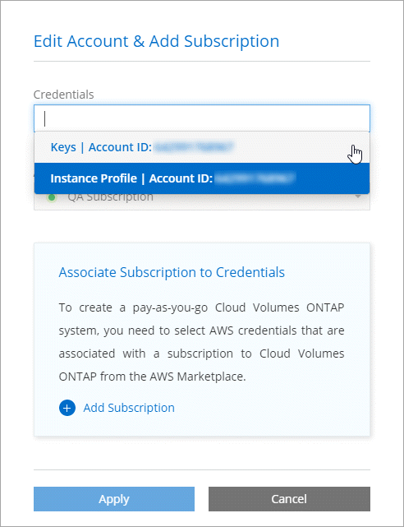The height and width of the screenshot is (527, 404).
Task: Apply the account changes
Action: (114, 499)
